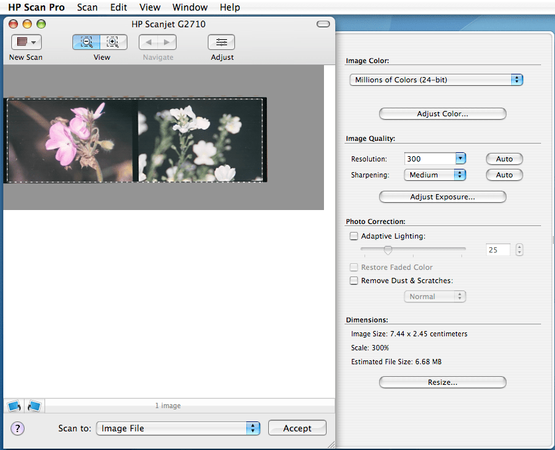The width and height of the screenshot is (555, 450).
Task: Click the Adjust Color... button
Action: click(x=442, y=114)
